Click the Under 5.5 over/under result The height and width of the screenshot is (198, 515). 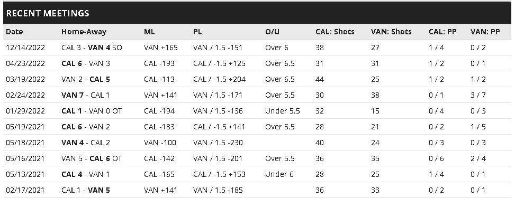[x=283, y=111]
